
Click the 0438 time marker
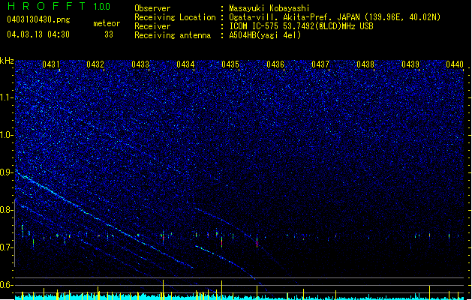(x=365, y=64)
